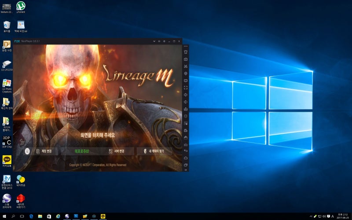Image resolution: width=352 pixels, height=220 pixels.
Task: Open the Nox title bar dropdown chevron
Action: pyautogui.click(x=154, y=41)
